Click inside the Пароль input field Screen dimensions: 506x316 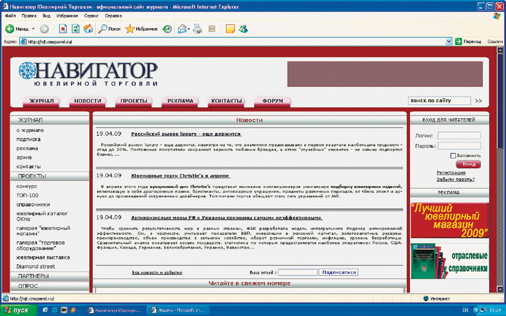click(459, 146)
